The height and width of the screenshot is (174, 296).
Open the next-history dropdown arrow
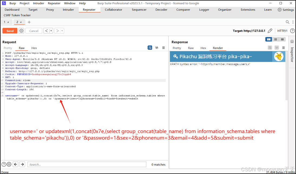[x=62, y=31]
